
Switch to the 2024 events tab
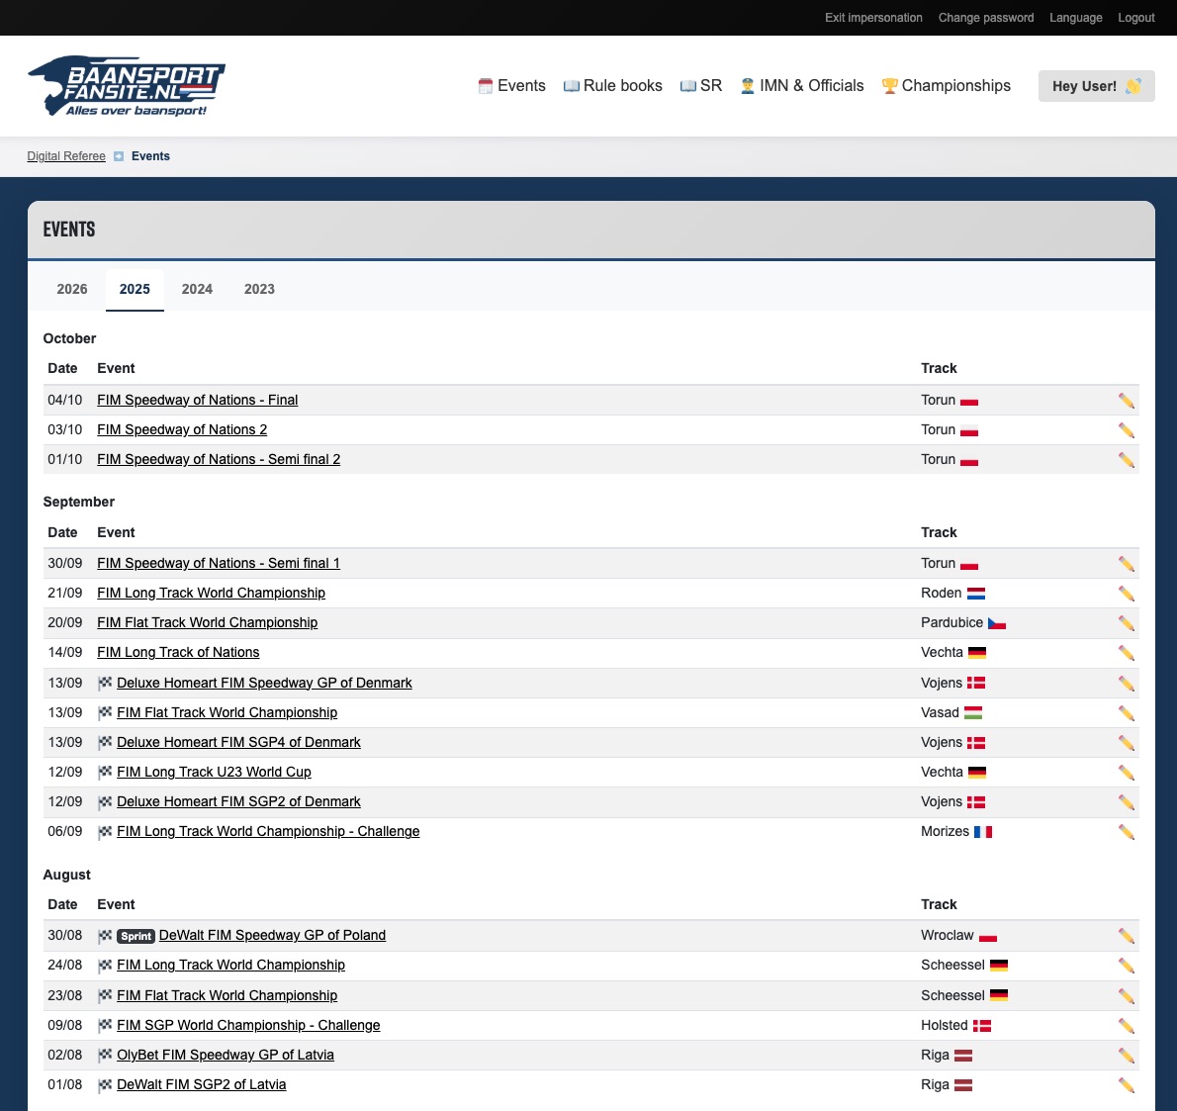click(197, 289)
